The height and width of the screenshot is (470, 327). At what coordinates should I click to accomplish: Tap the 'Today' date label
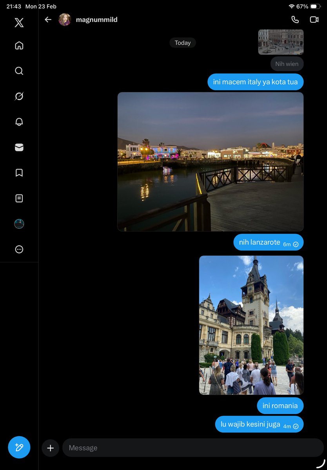(183, 43)
